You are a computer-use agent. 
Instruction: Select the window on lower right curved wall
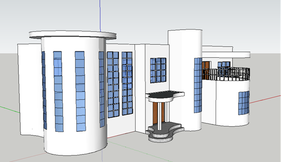click(243, 103)
